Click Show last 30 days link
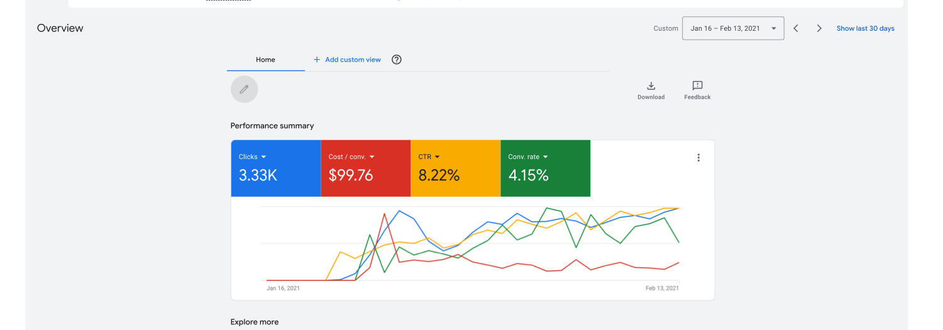Viewport: 943px width, 330px height. pyautogui.click(x=865, y=28)
